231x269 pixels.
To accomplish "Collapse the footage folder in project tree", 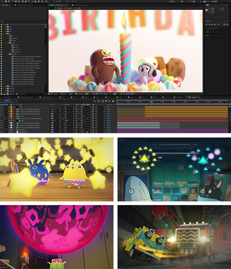I will pyautogui.click(x=9, y=54).
